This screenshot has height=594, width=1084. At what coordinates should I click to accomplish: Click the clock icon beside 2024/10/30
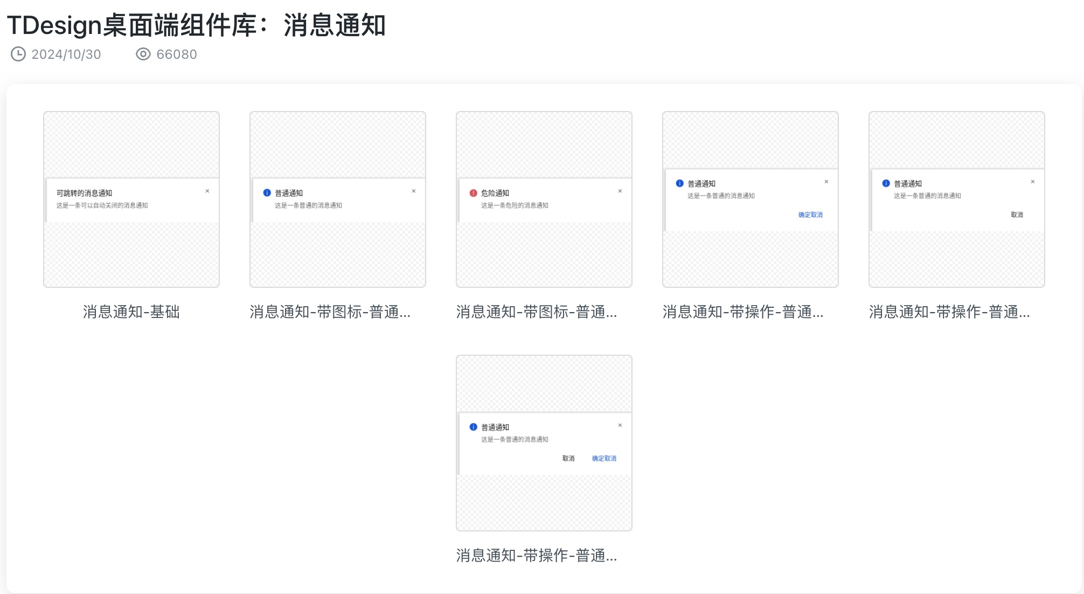point(18,54)
